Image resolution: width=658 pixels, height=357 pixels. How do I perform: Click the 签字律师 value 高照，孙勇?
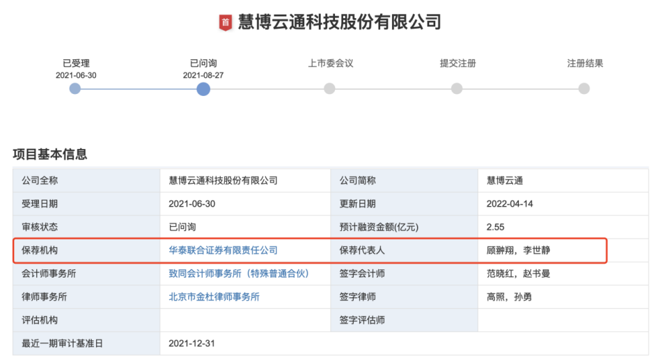tap(509, 297)
